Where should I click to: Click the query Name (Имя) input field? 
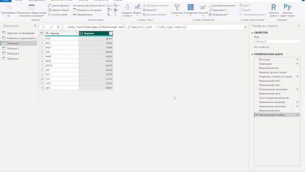(277, 42)
